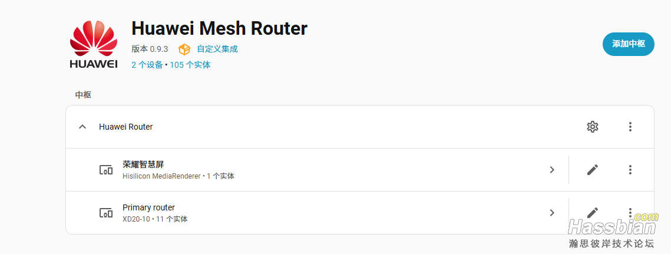Click the 添加中枢 button
Viewport: 671px width, 254px height.
pyautogui.click(x=628, y=44)
